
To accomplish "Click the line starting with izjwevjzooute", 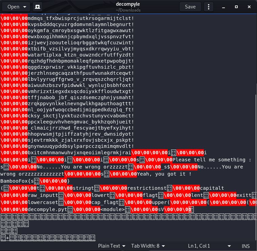I will (x=67, y=43).
